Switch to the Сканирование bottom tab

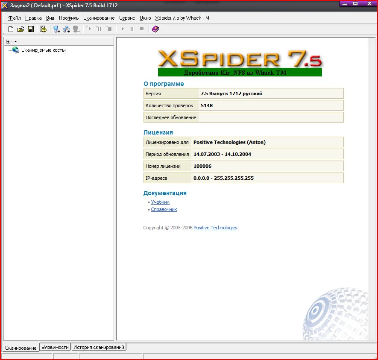tap(21, 348)
